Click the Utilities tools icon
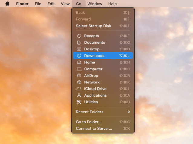Viewport: 193px width, 144px height. [x=79, y=102]
